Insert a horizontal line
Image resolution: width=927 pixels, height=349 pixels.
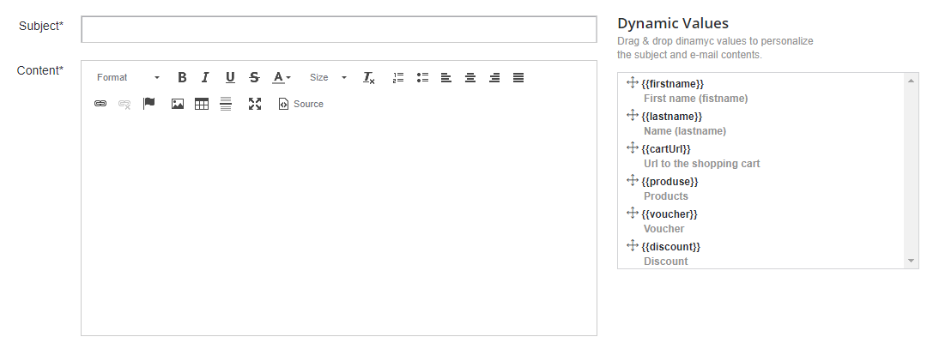click(226, 104)
